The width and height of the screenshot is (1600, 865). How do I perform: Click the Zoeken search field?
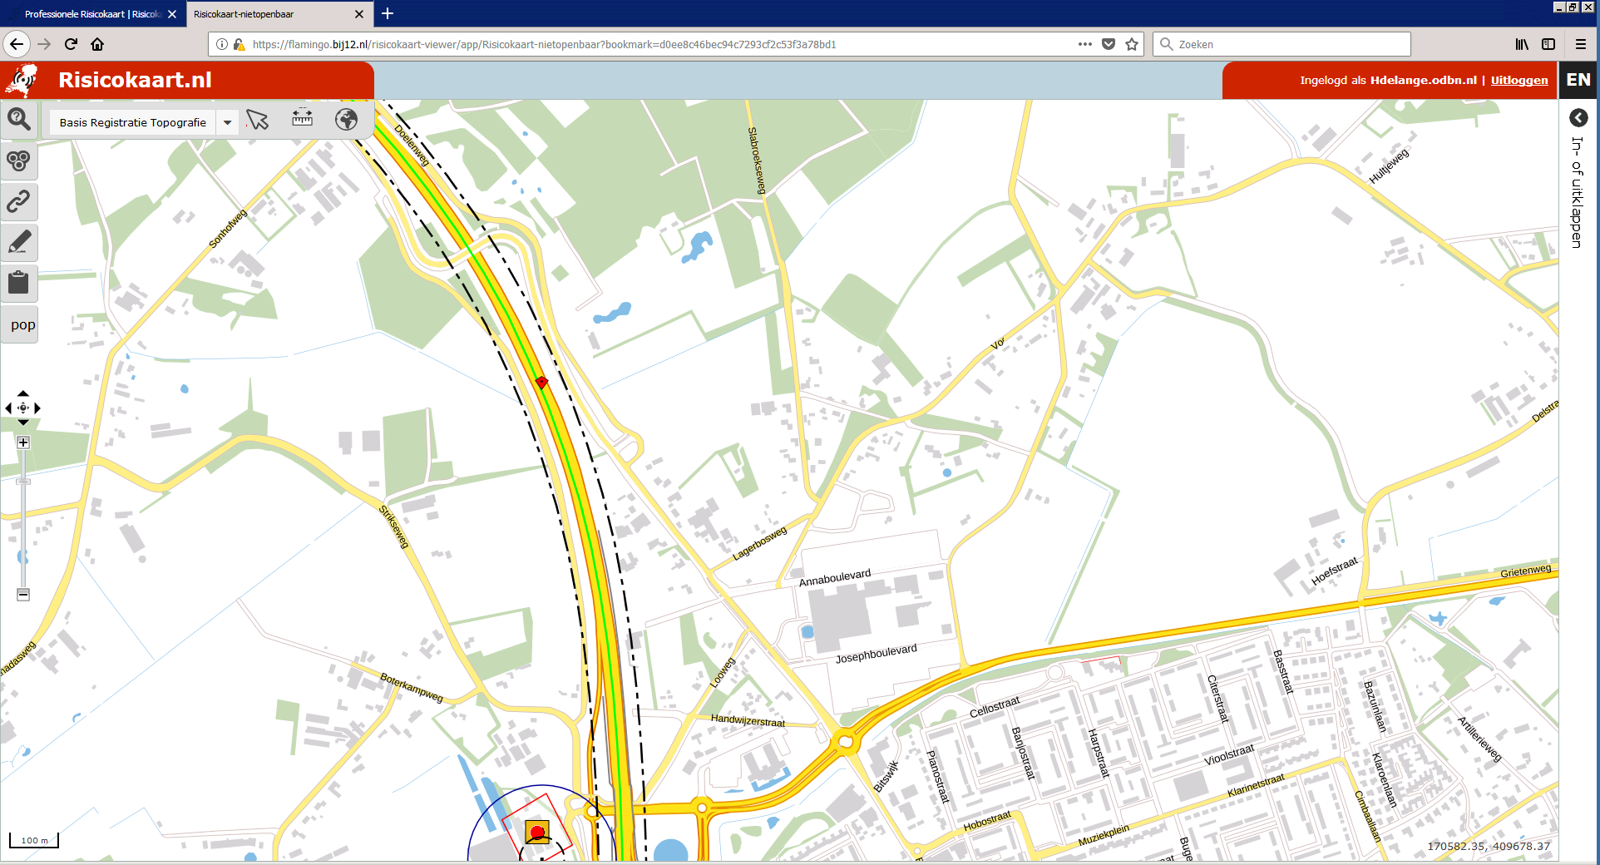1281,44
